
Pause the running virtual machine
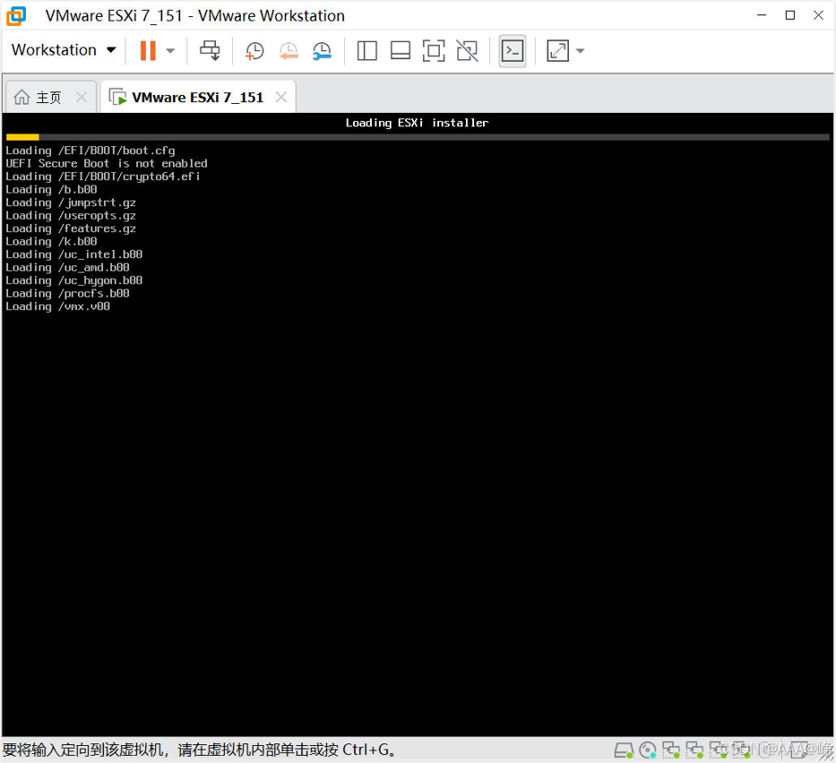148,51
